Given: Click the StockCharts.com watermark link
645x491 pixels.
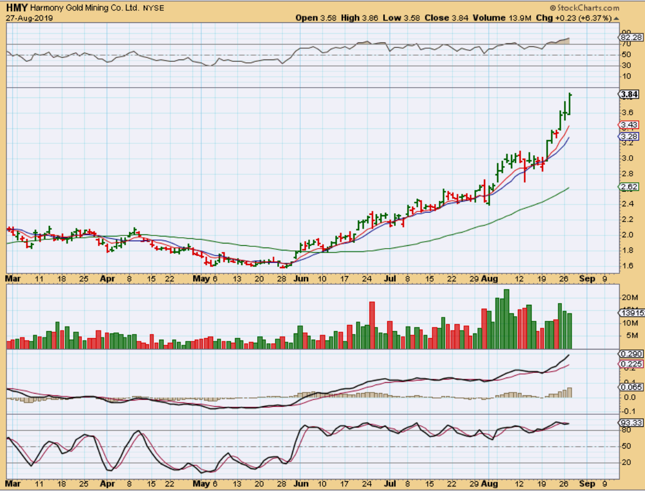Looking at the screenshot, I should click(588, 8).
